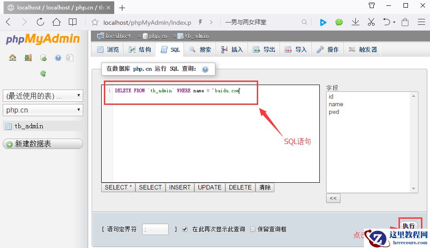Click the phpMyAdmin home house icon
The height and width of the screenshot is (248, 430).
pyautogui.click(x=13, y=58)
